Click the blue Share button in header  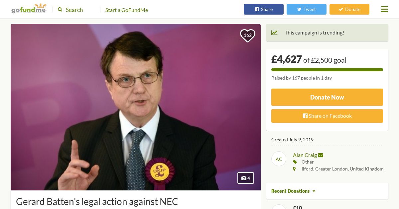(x=263, y=9)
